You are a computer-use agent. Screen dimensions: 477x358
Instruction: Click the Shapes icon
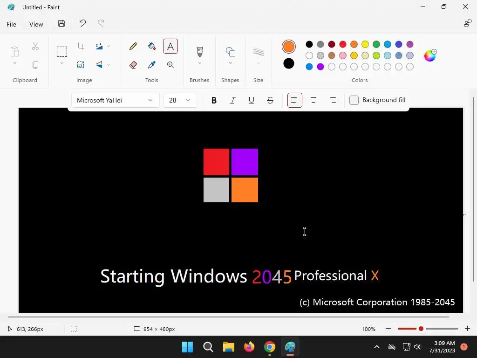point(230,52)
